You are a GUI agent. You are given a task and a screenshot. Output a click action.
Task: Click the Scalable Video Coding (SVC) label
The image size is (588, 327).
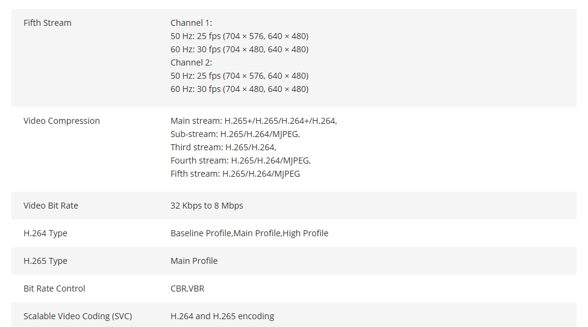[78, 317]
